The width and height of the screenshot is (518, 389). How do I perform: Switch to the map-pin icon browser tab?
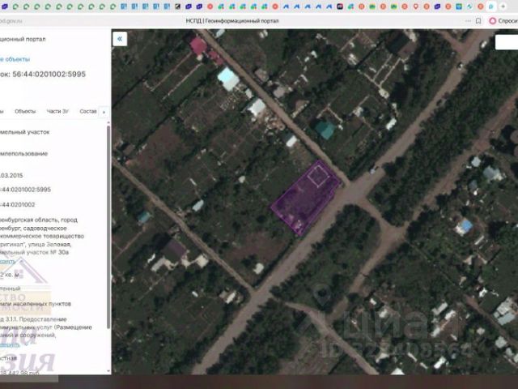pos(415,6)
